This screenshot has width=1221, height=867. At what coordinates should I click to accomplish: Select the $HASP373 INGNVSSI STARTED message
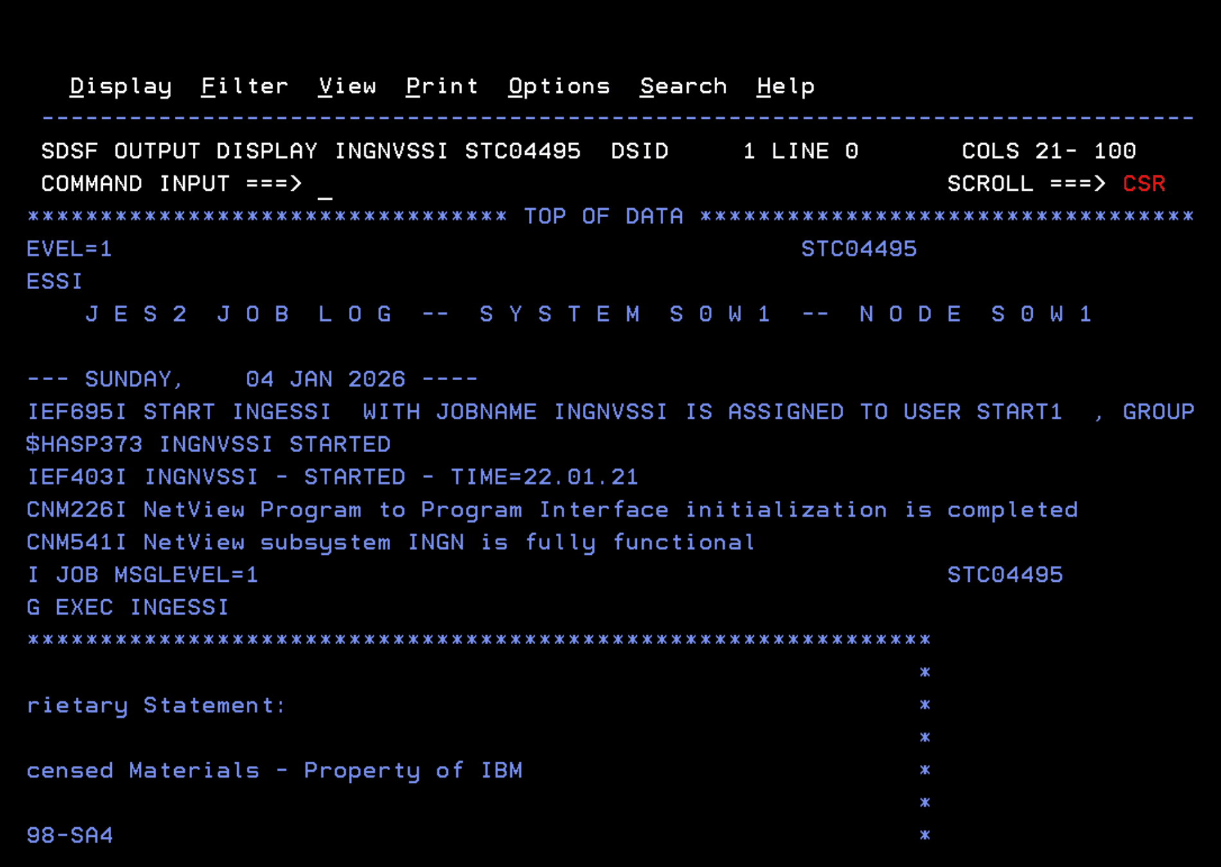(x=206, y=444)
